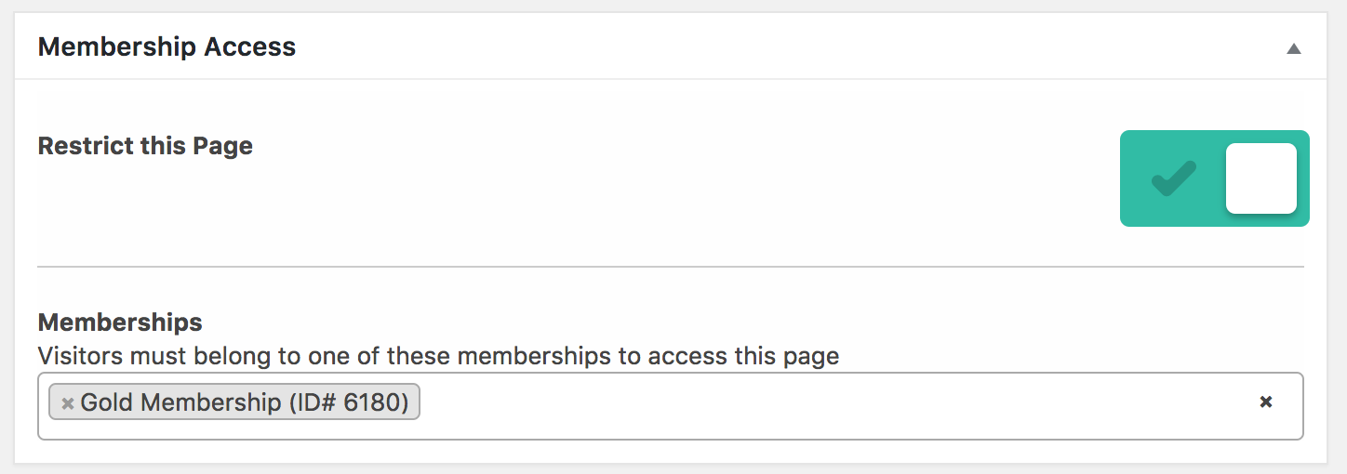The width and height of the screenshot is (1347, 474).
Task: Click the Restrict this Page label
Action: pos(145,146)
